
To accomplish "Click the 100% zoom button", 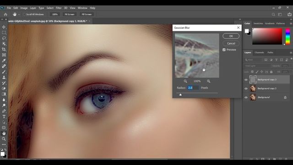I will 55,14.
